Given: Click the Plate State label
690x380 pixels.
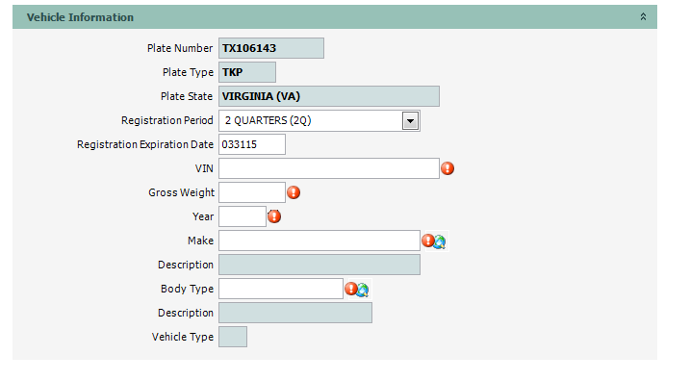Looking at the screenshot, I should click(187, 96).
